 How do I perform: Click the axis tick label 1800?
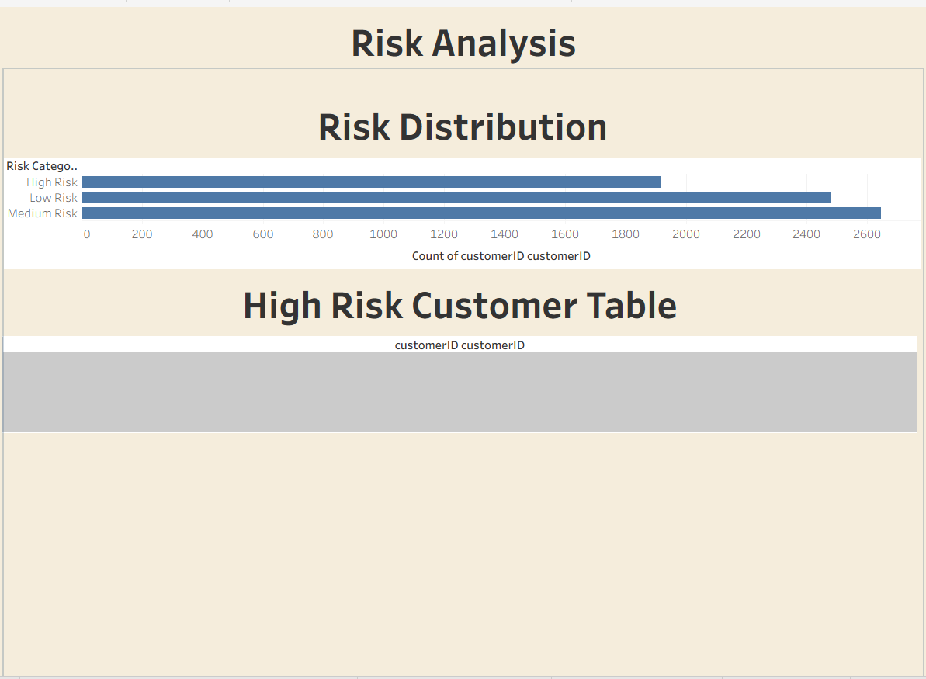[x=626, y=234]
